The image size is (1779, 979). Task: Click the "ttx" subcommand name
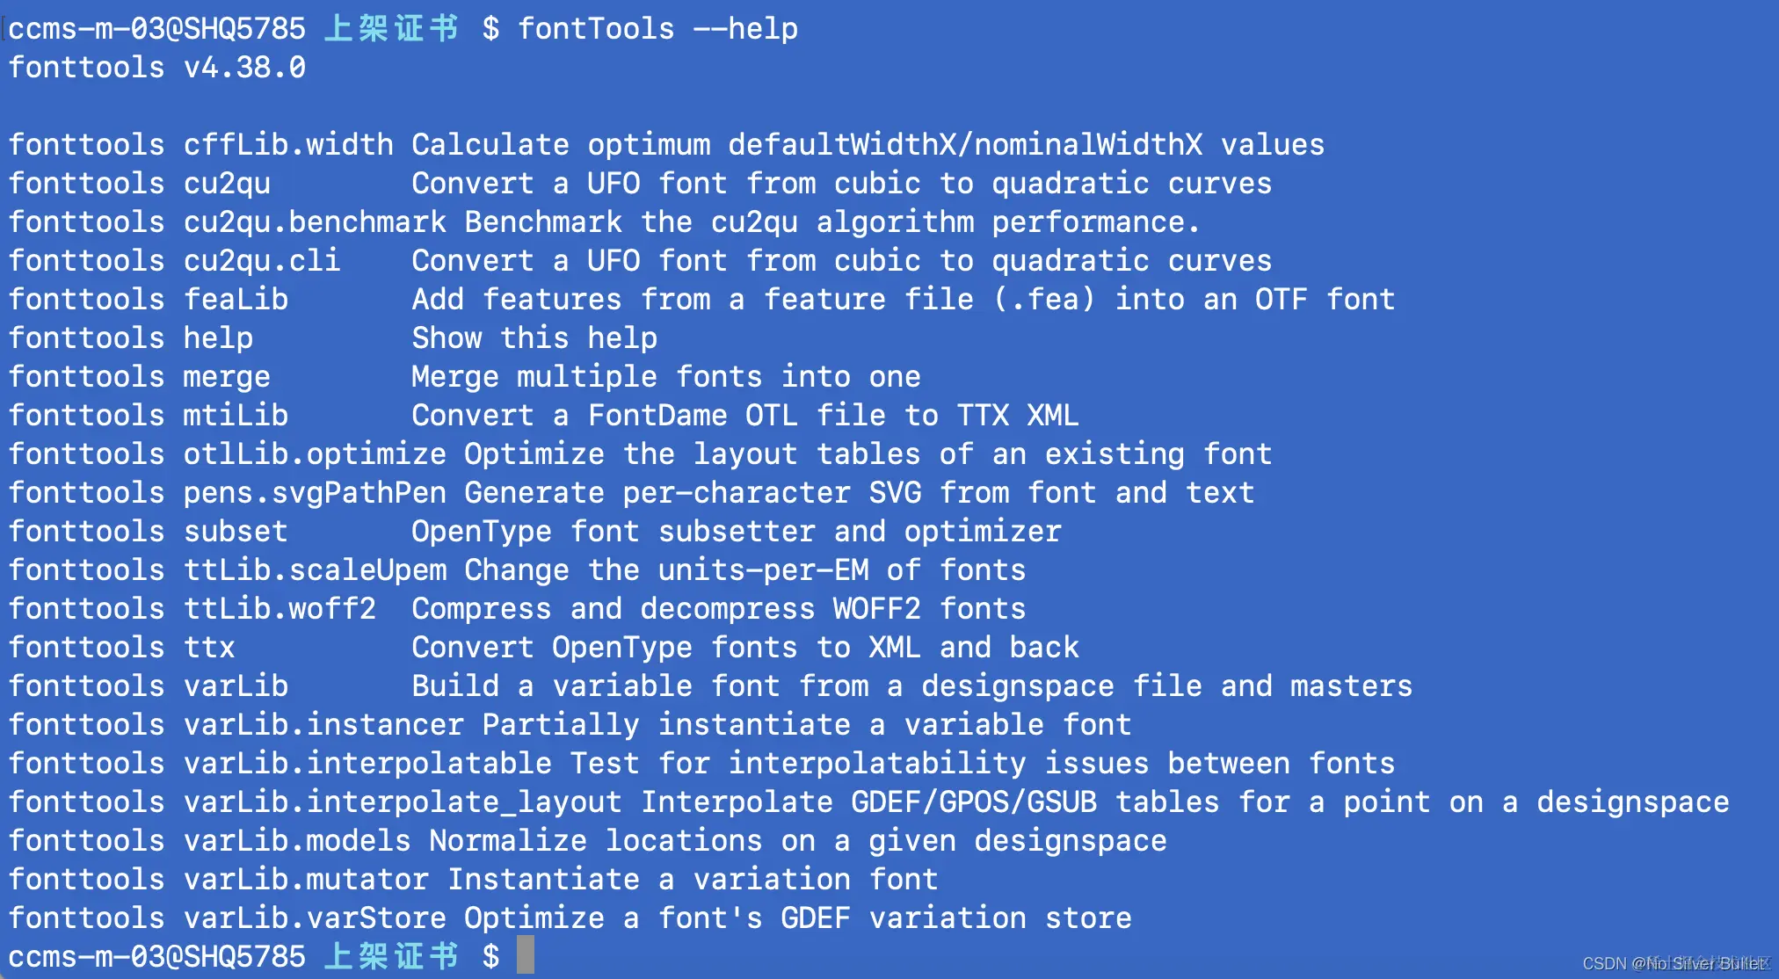point(209,648)
